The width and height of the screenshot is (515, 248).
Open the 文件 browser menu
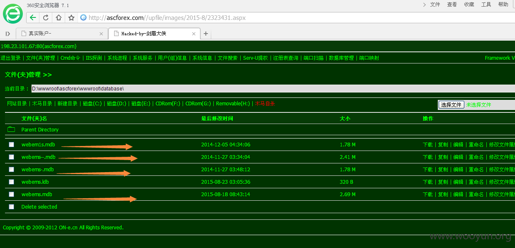coord(435,5)
